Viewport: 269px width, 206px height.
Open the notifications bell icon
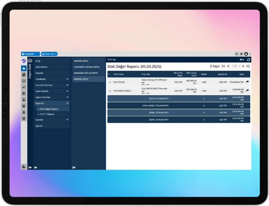(x=241, y=54)
